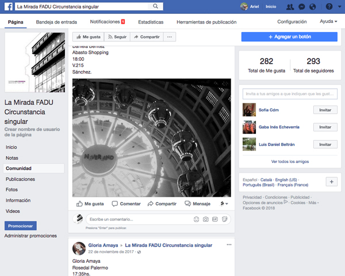Switch language to Català
The width and height of the screenshot is (345, 276).
coord(266,180)
